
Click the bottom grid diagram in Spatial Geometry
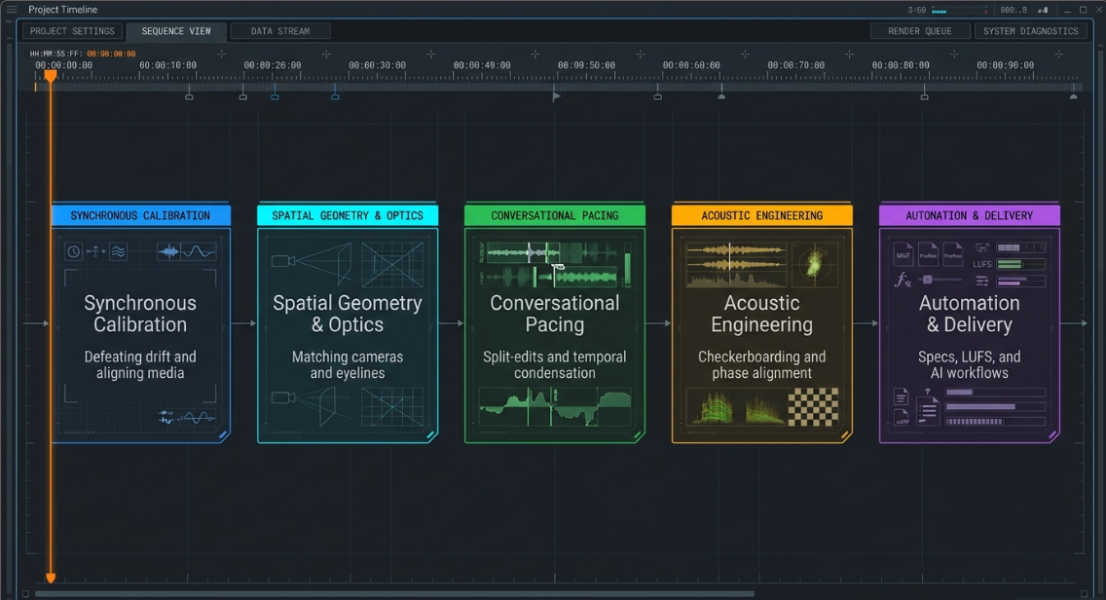[392, 407]
